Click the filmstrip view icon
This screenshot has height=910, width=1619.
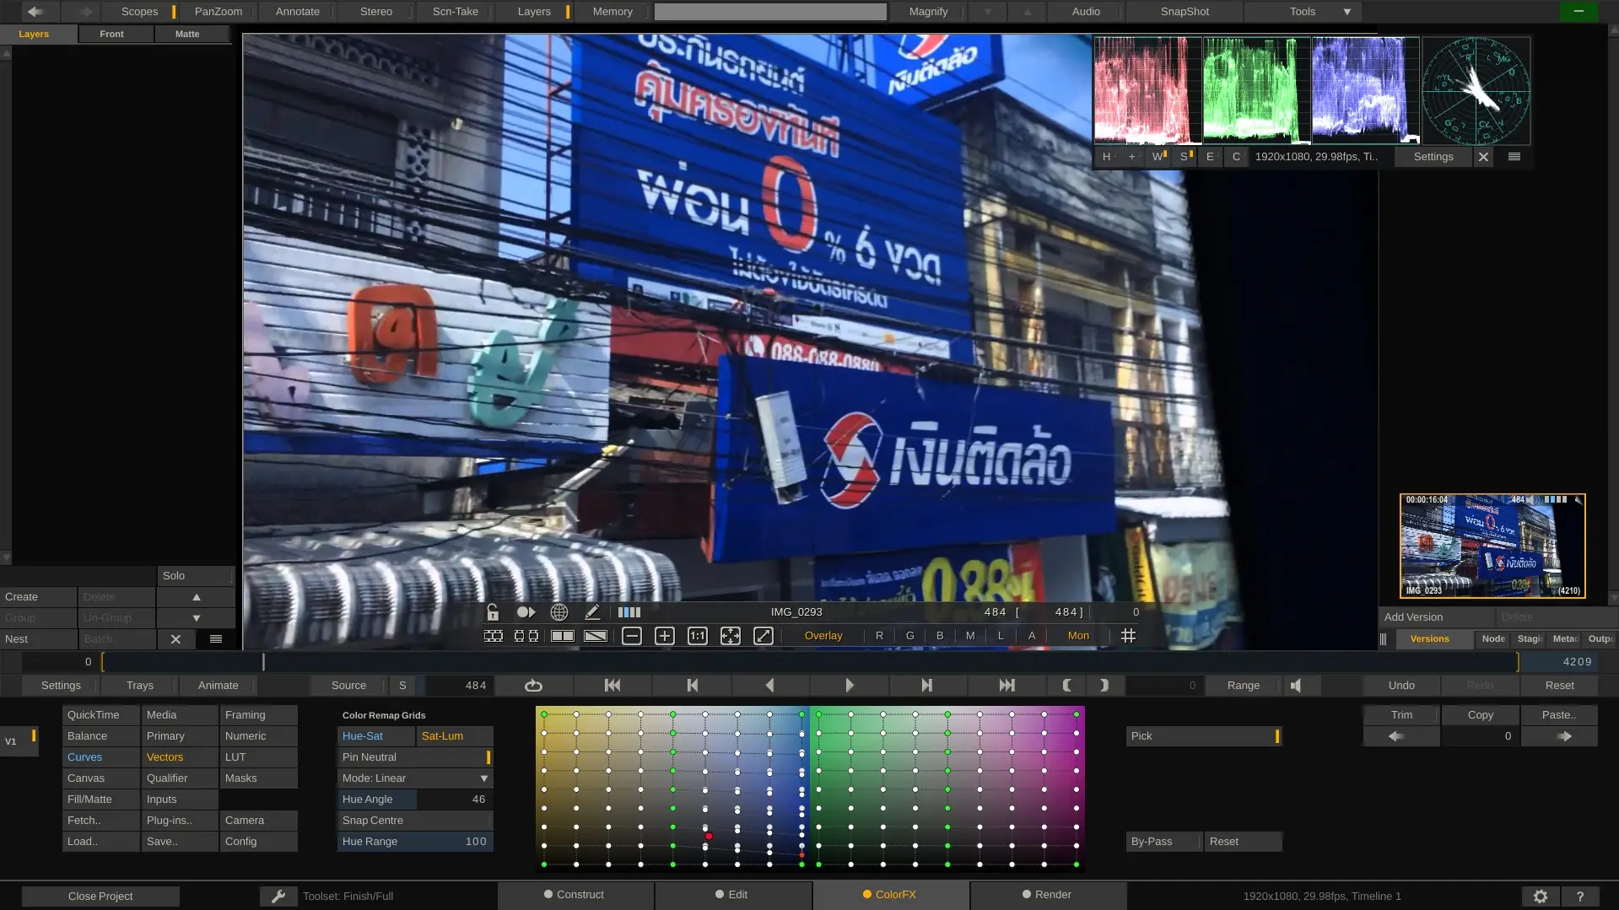pos(494,636)
